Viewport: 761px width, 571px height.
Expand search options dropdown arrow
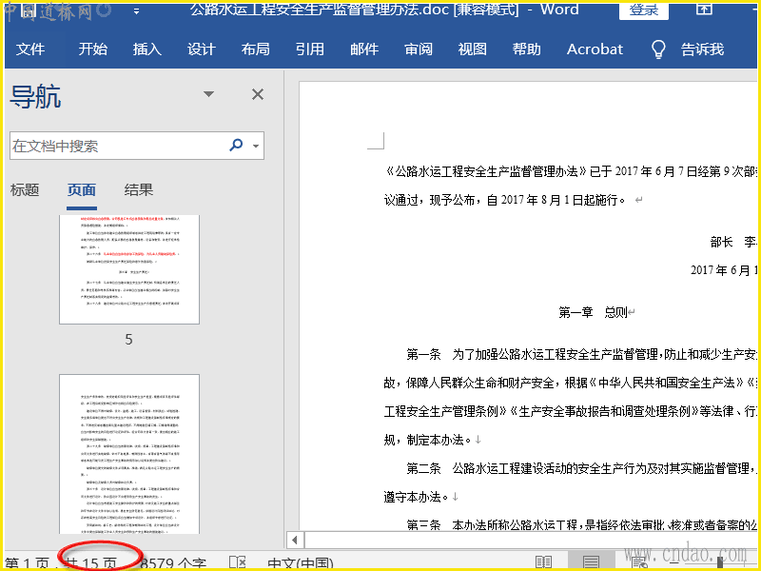coord(256,146)
